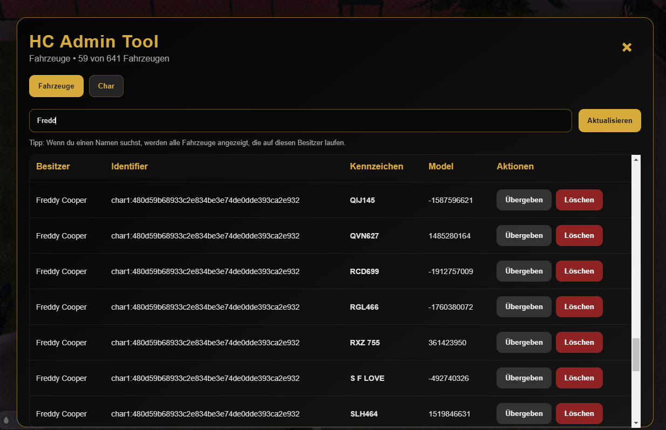Click the HC Admin Tool title
The height and width of the screenshot is (430, 666).
point(94,42)
